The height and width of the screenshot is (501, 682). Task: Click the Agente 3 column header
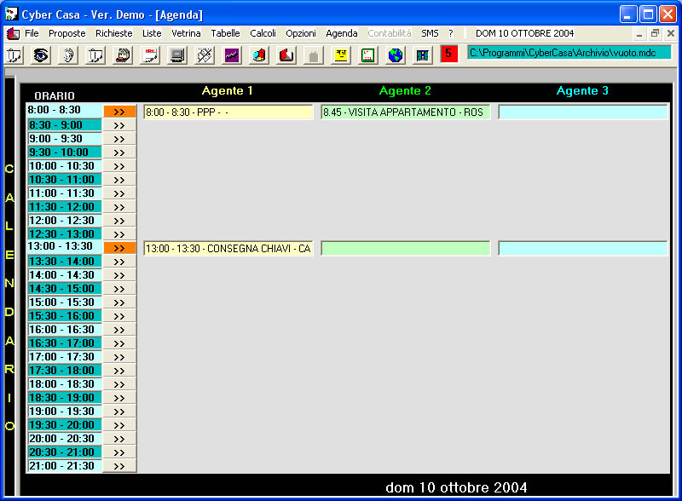(582, 90)
